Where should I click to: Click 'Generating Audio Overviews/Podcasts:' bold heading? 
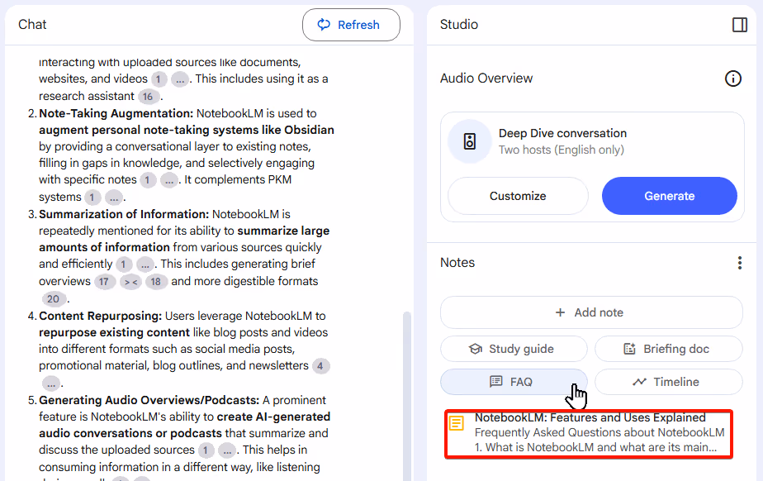149,400
